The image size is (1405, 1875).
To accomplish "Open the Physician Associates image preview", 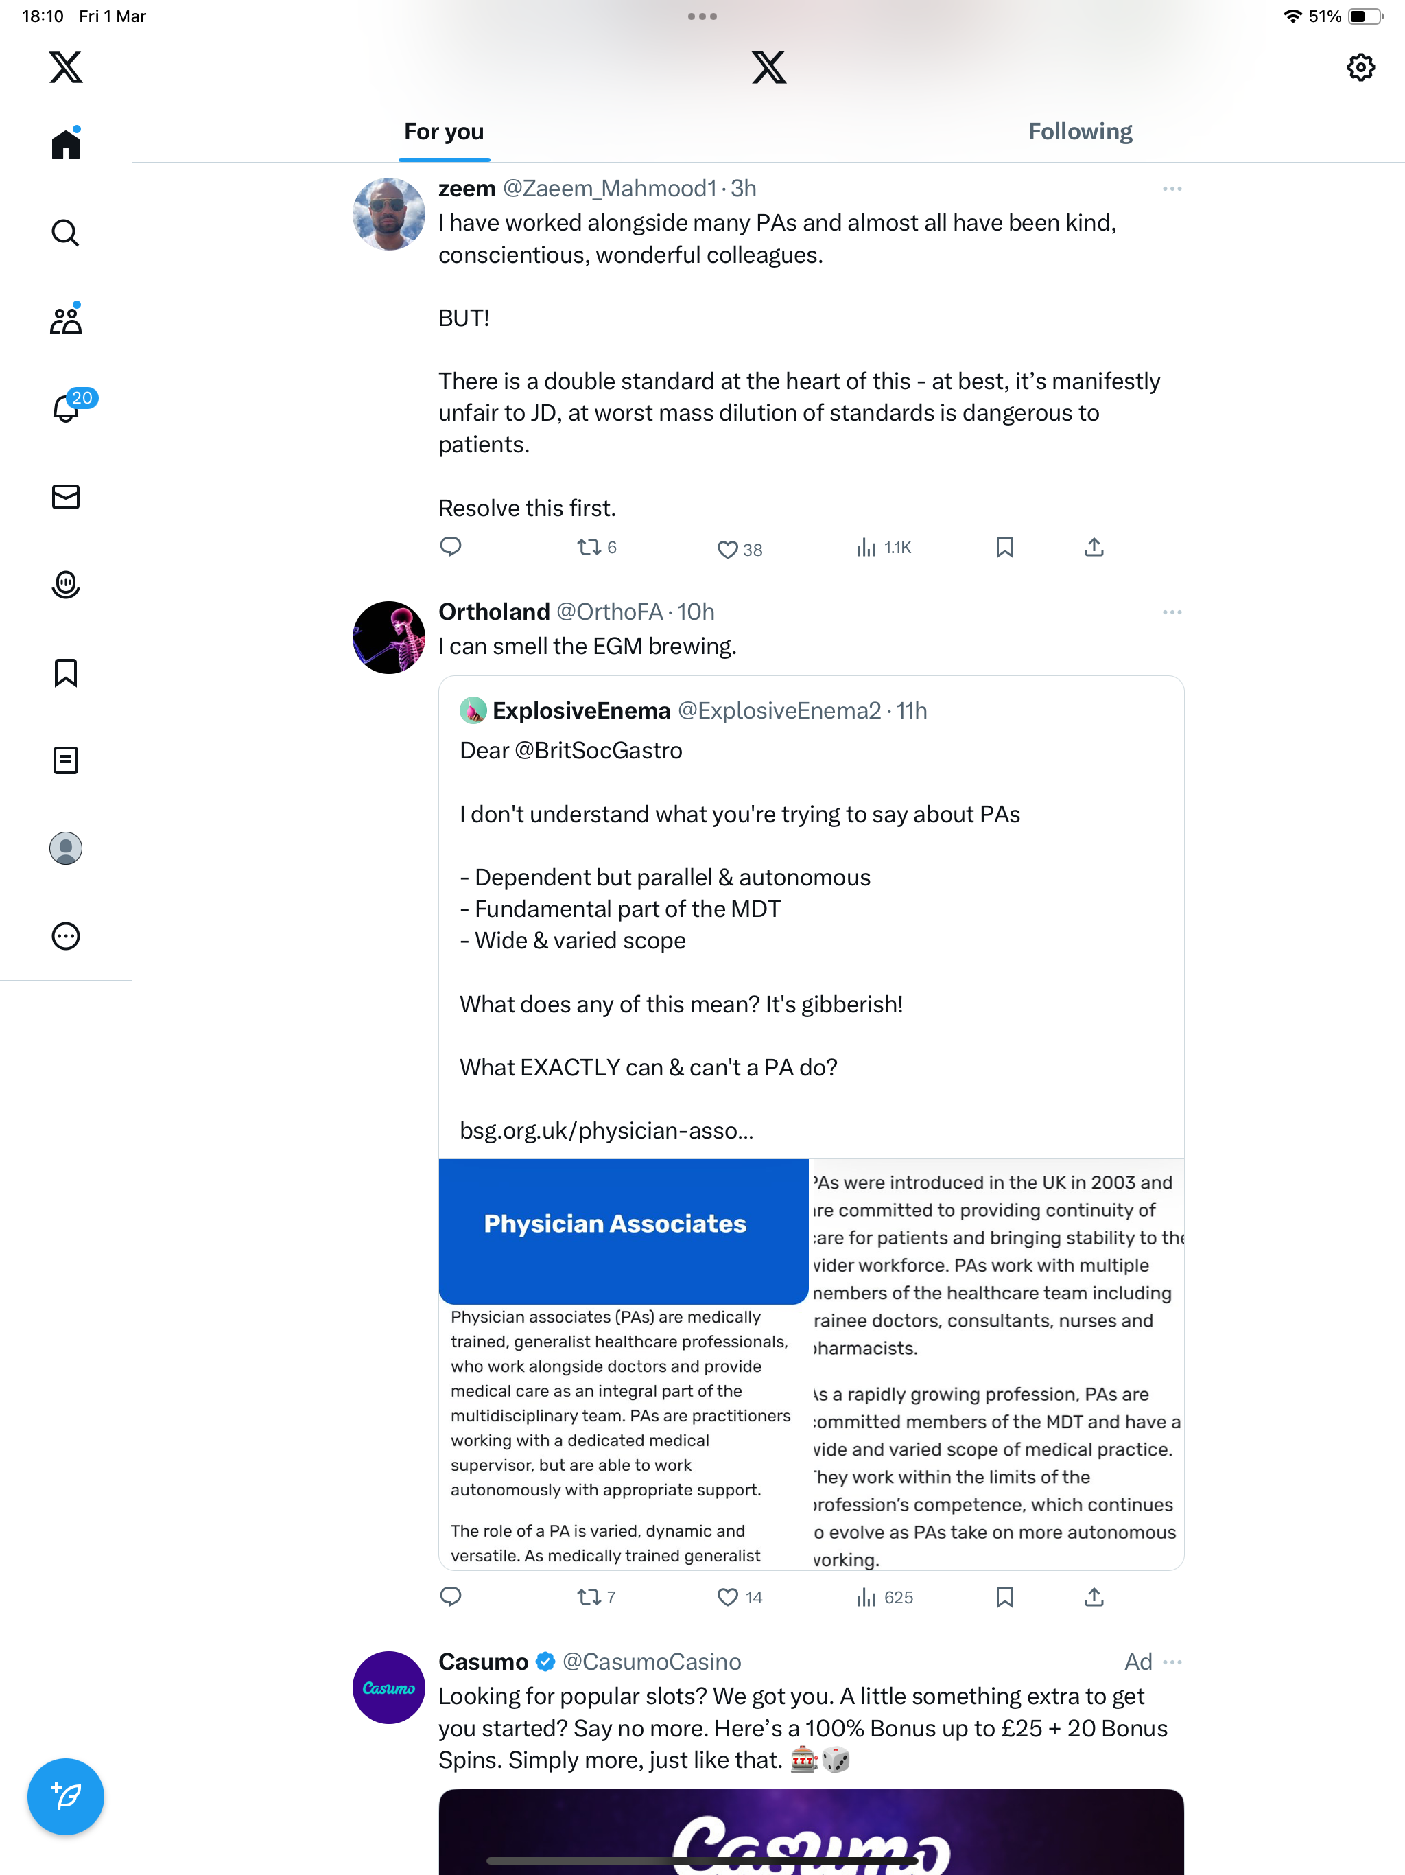I will [x=811, y=1364].
